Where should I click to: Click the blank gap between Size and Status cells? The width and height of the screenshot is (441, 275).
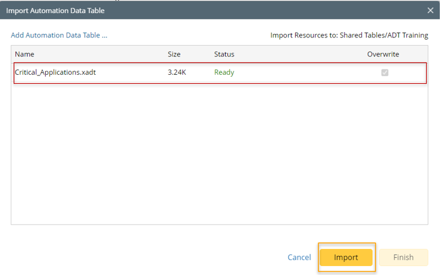[x=201, y=72]
